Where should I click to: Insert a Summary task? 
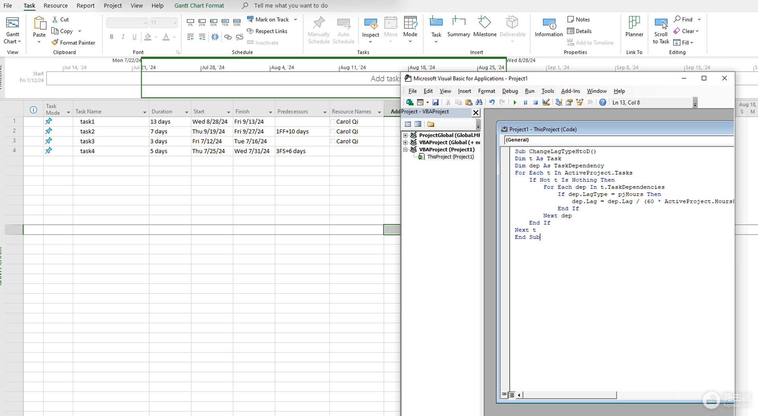coord(458,27)
